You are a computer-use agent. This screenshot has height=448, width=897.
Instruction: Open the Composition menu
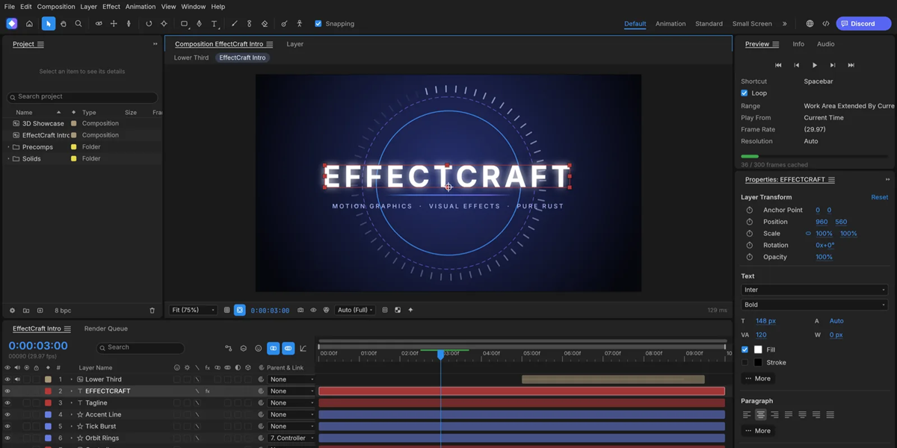tap(56, 7)
